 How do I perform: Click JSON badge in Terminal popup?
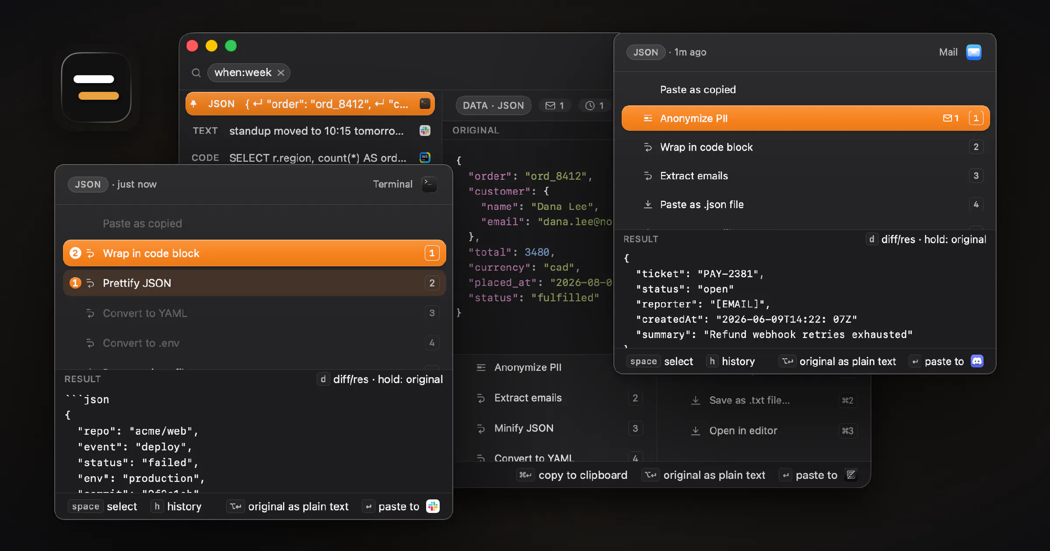coord(87,184)
